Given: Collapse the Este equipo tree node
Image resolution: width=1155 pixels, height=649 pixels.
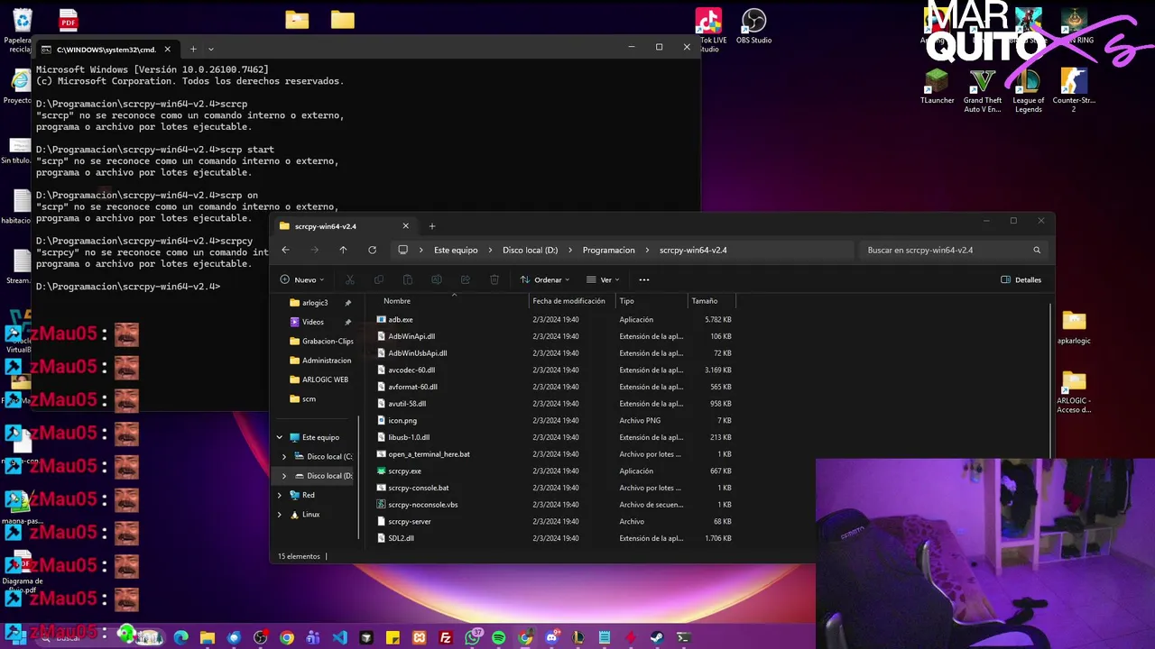Looking at the screenshot, I should pyautogui.click(x=280, y=437).
